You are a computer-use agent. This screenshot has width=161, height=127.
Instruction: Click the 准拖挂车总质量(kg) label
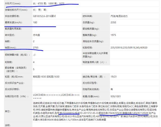click(x=93, y=41)
